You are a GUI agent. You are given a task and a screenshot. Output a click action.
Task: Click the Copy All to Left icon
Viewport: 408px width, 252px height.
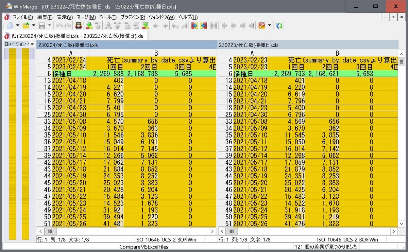[x=204, y=25]
